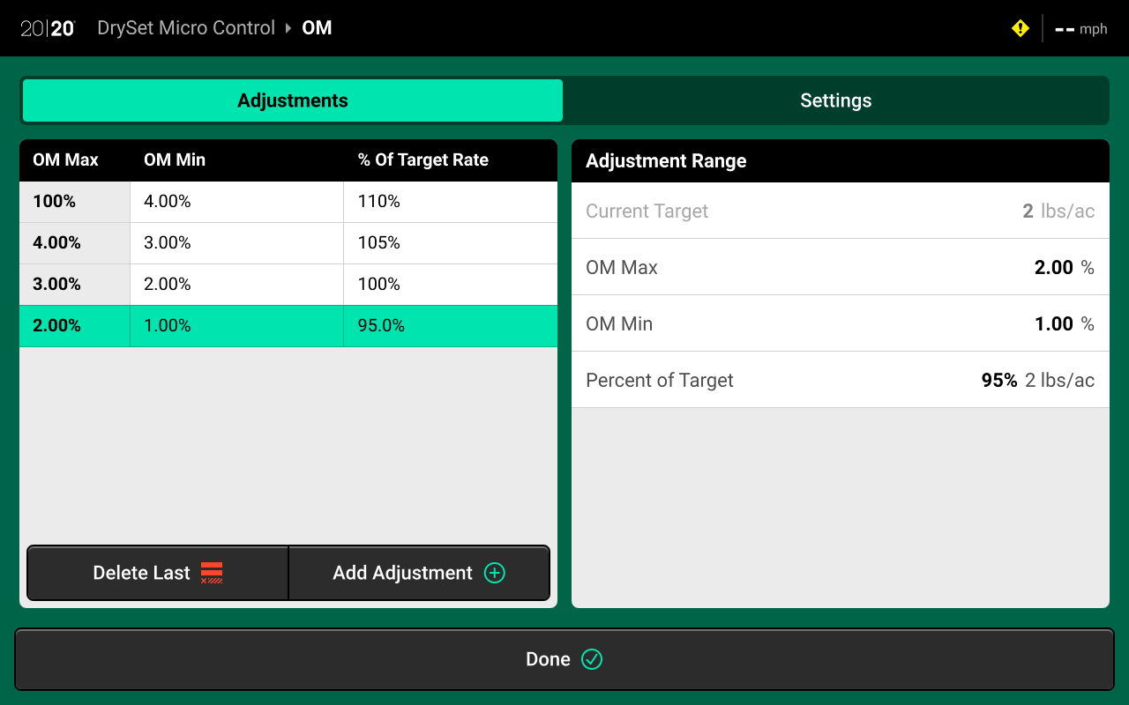Select the Adjustments tab
This screenshot has width=1129, height=705.
pyautogui.click(x=292, y=100)
